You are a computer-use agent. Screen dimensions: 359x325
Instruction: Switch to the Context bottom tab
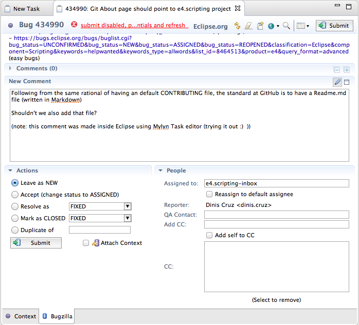pos(21,316)
